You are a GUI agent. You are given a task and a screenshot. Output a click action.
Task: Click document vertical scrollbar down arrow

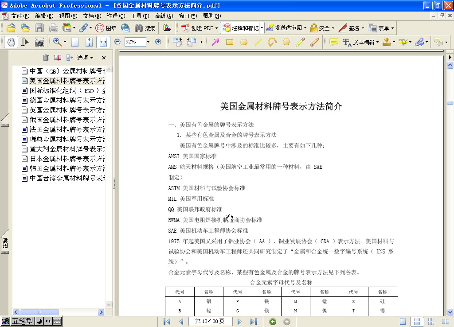[450, 312]
